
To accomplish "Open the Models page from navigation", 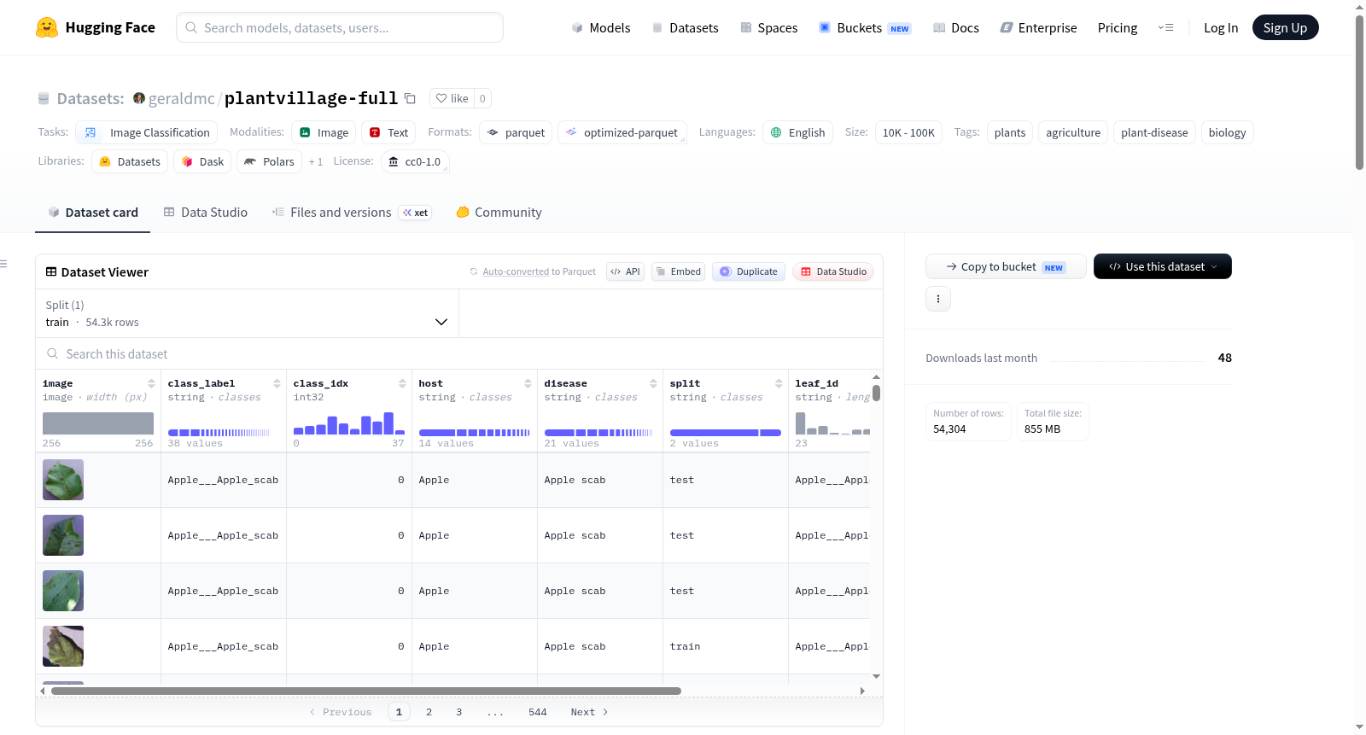I will point(601,27).
